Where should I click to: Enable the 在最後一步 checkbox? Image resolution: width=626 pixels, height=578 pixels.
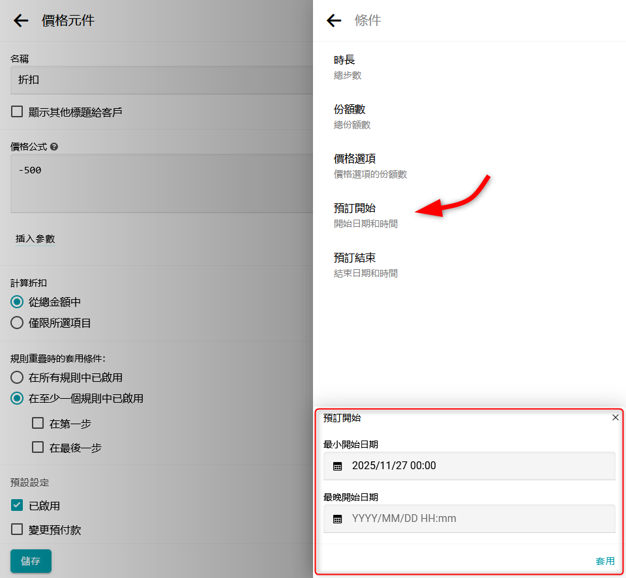click(x=38, y=448)
